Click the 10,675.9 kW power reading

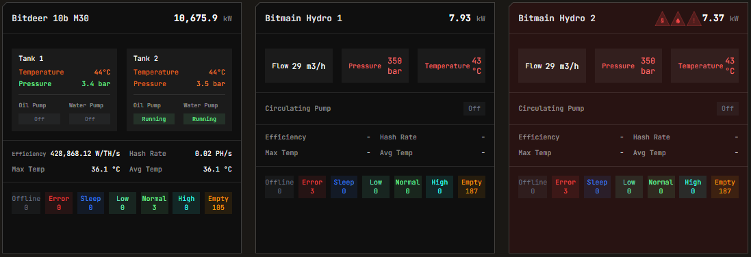pyautogui.click(x=203, y=18)
